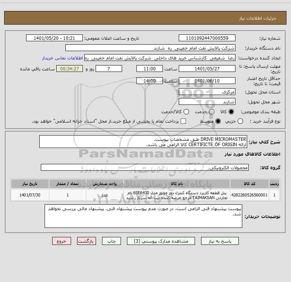Click the جزئیات اطلاعات نیاز page header
Image resolution: width=291 pixels, height=282 pixels.
pyautogui.click(x=258, y=18)
